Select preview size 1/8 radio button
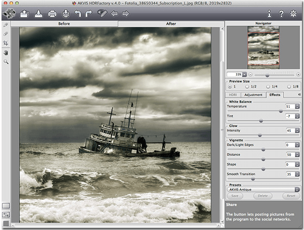Screen dimensions: 304x230 289,87
